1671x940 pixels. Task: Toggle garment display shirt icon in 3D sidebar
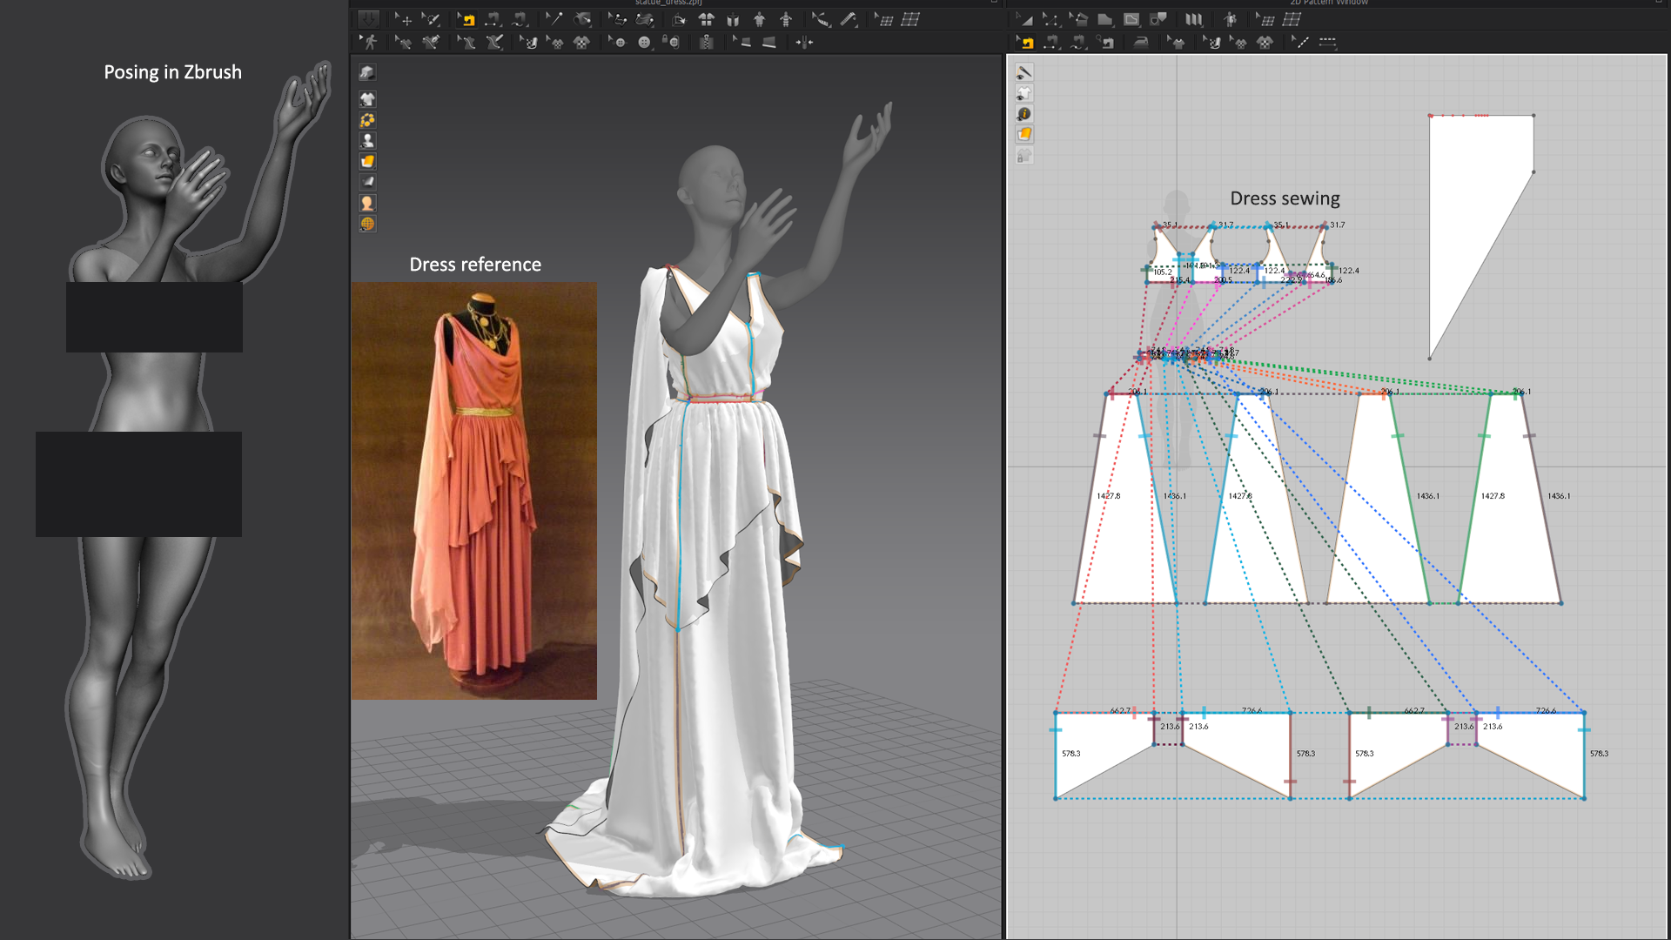(367, 98)
